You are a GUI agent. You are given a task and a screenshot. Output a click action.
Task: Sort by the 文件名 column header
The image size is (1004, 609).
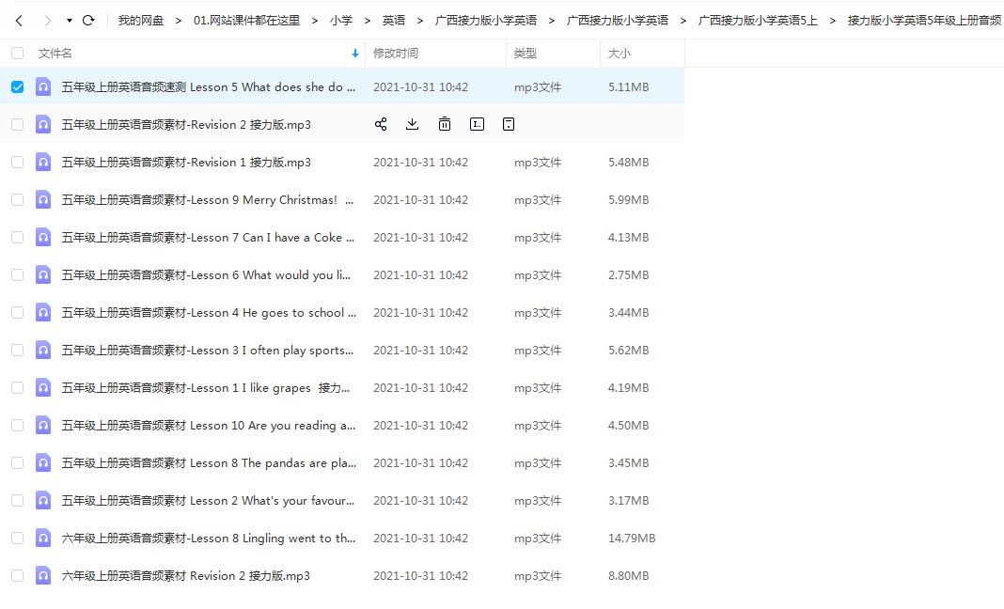click(55, 54)
